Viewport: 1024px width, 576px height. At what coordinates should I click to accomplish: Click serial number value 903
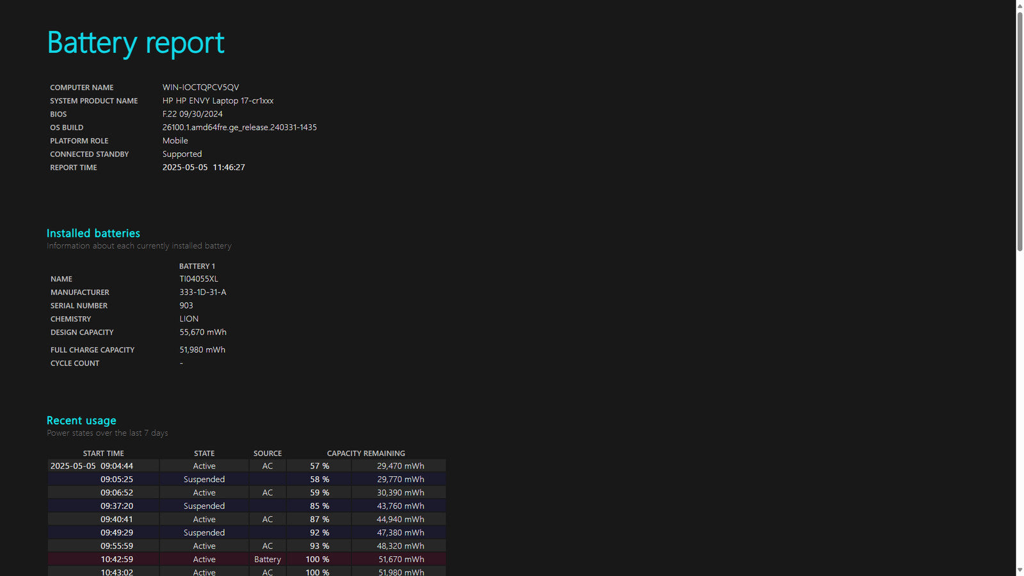pos(186,306)
